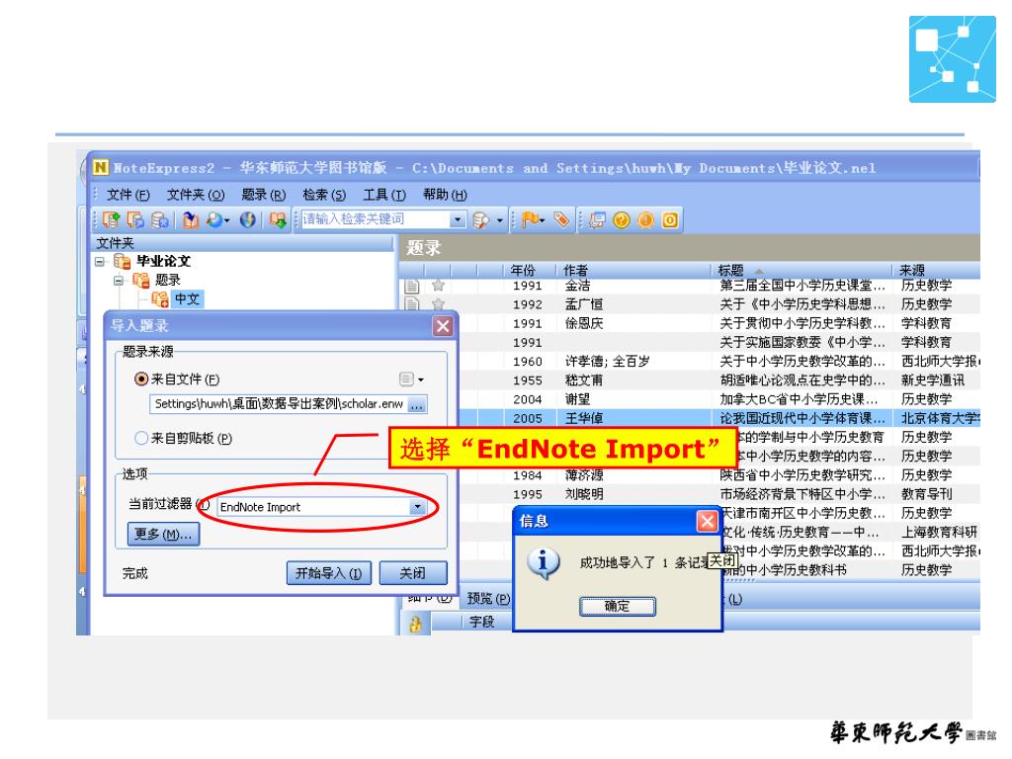Click the browser globe toolbar icon
Viewport: 1012px width, 759px height.
(x=248, y=220)
